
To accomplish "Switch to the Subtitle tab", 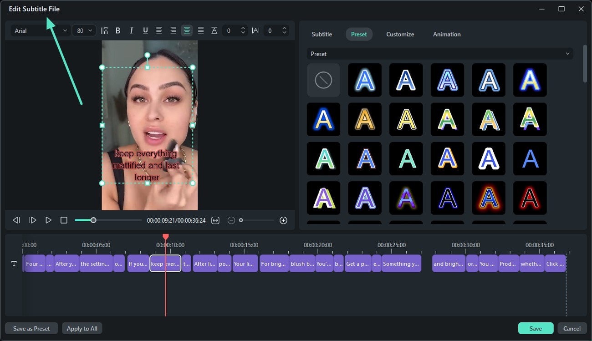I will [x=322, y=34].
